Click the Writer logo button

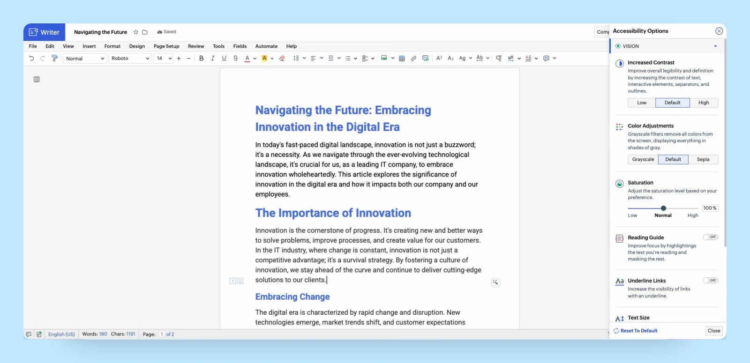tap(45, 32)
